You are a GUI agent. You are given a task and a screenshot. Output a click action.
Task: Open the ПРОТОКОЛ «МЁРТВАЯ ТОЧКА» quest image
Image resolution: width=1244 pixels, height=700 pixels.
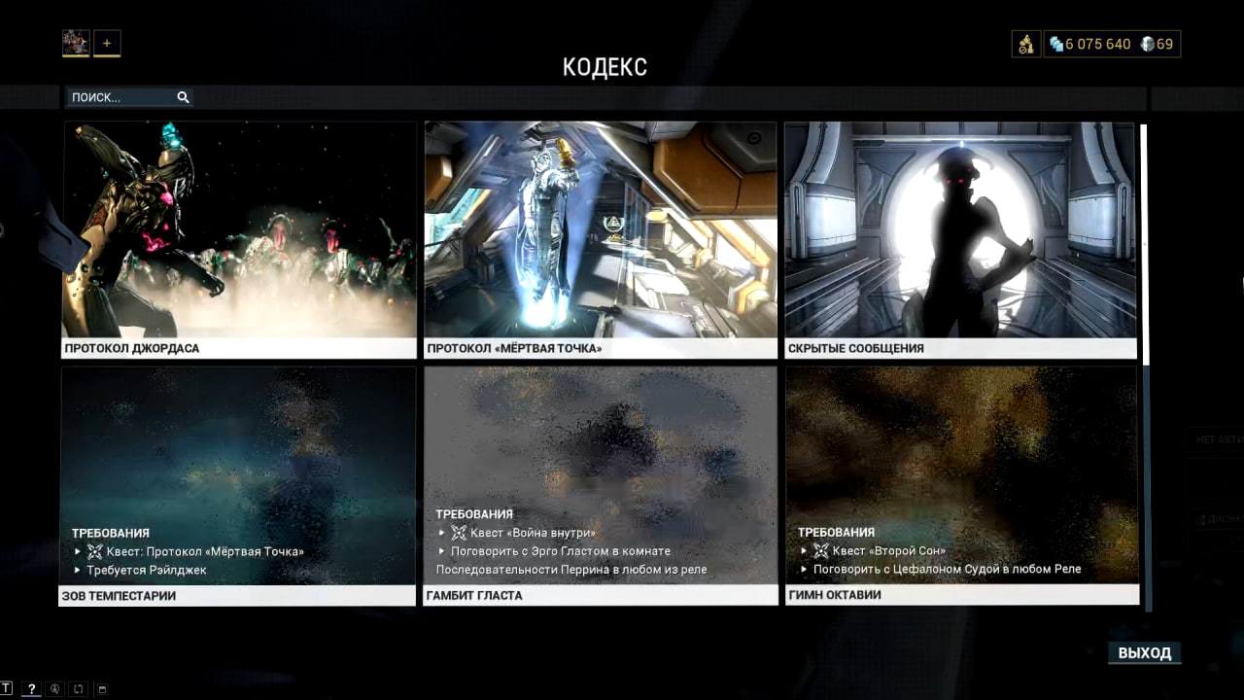tap(601, 229)
